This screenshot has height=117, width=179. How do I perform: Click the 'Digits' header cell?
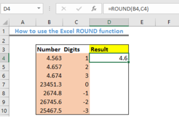click(x=76, y=49)
